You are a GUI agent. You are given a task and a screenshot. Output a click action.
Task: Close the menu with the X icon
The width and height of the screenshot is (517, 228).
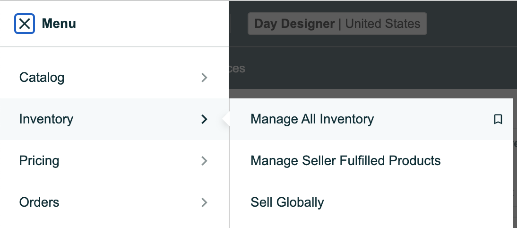coord(25,24)
